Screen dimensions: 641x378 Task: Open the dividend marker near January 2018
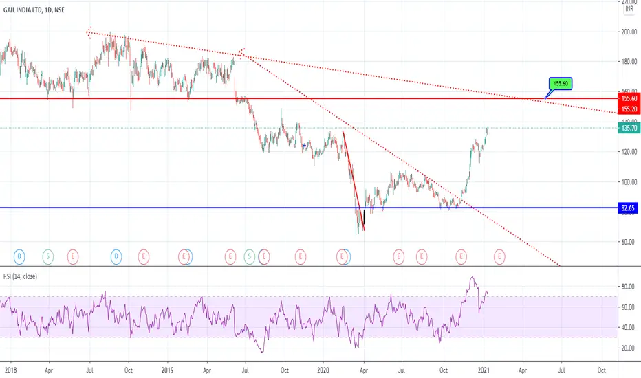(x=19, y=256)
